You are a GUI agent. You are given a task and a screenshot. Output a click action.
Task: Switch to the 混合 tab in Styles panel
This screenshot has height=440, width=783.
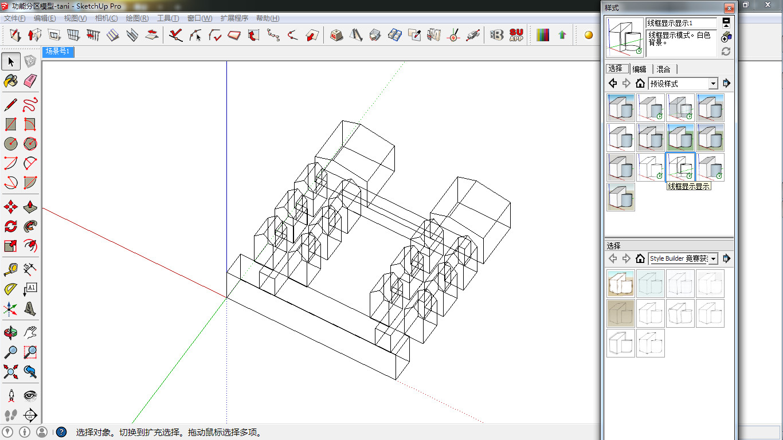[x=663, y=69]
